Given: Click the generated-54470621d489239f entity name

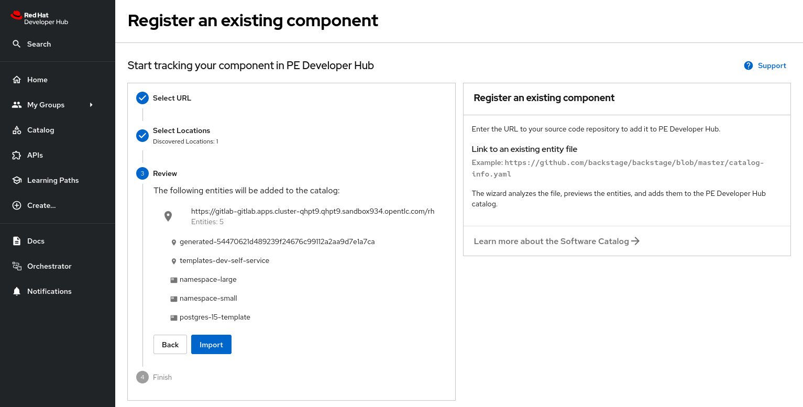Looking at the screenshot, I should pyautogui.click(x=277, y=242).
